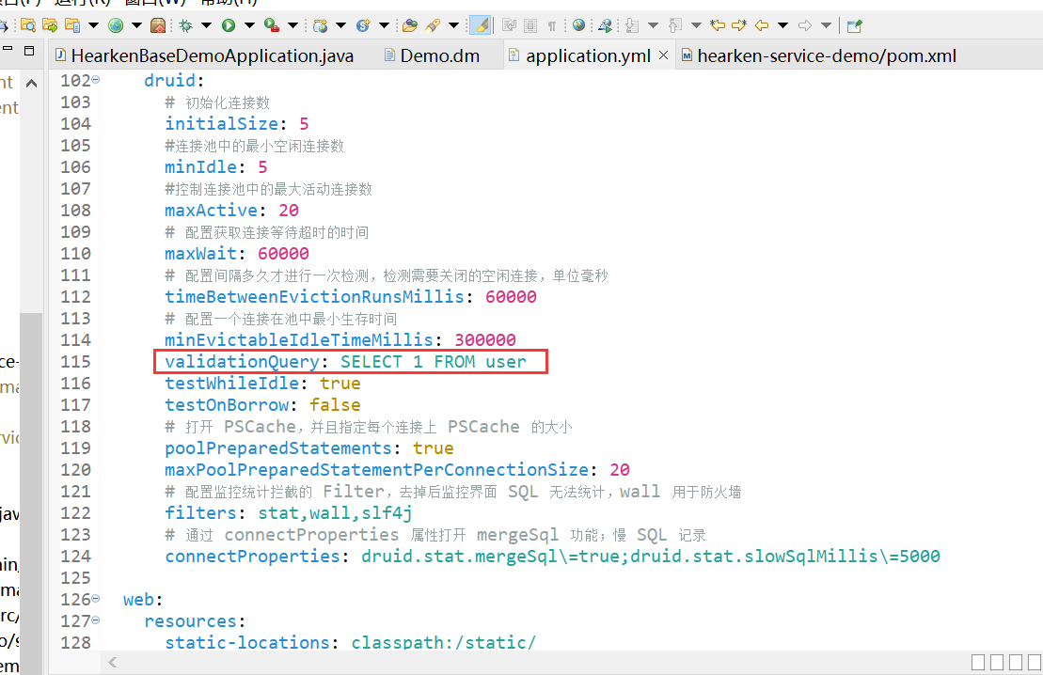Launch the web browser icon
Image resolution: width=1043 pixels, height=675 pixels.
(578, 25)
